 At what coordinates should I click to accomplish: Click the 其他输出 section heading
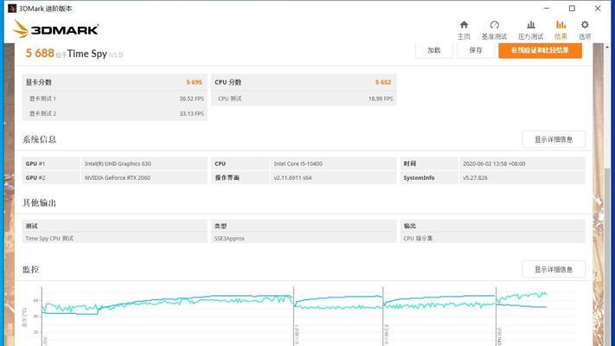(39, 202)
